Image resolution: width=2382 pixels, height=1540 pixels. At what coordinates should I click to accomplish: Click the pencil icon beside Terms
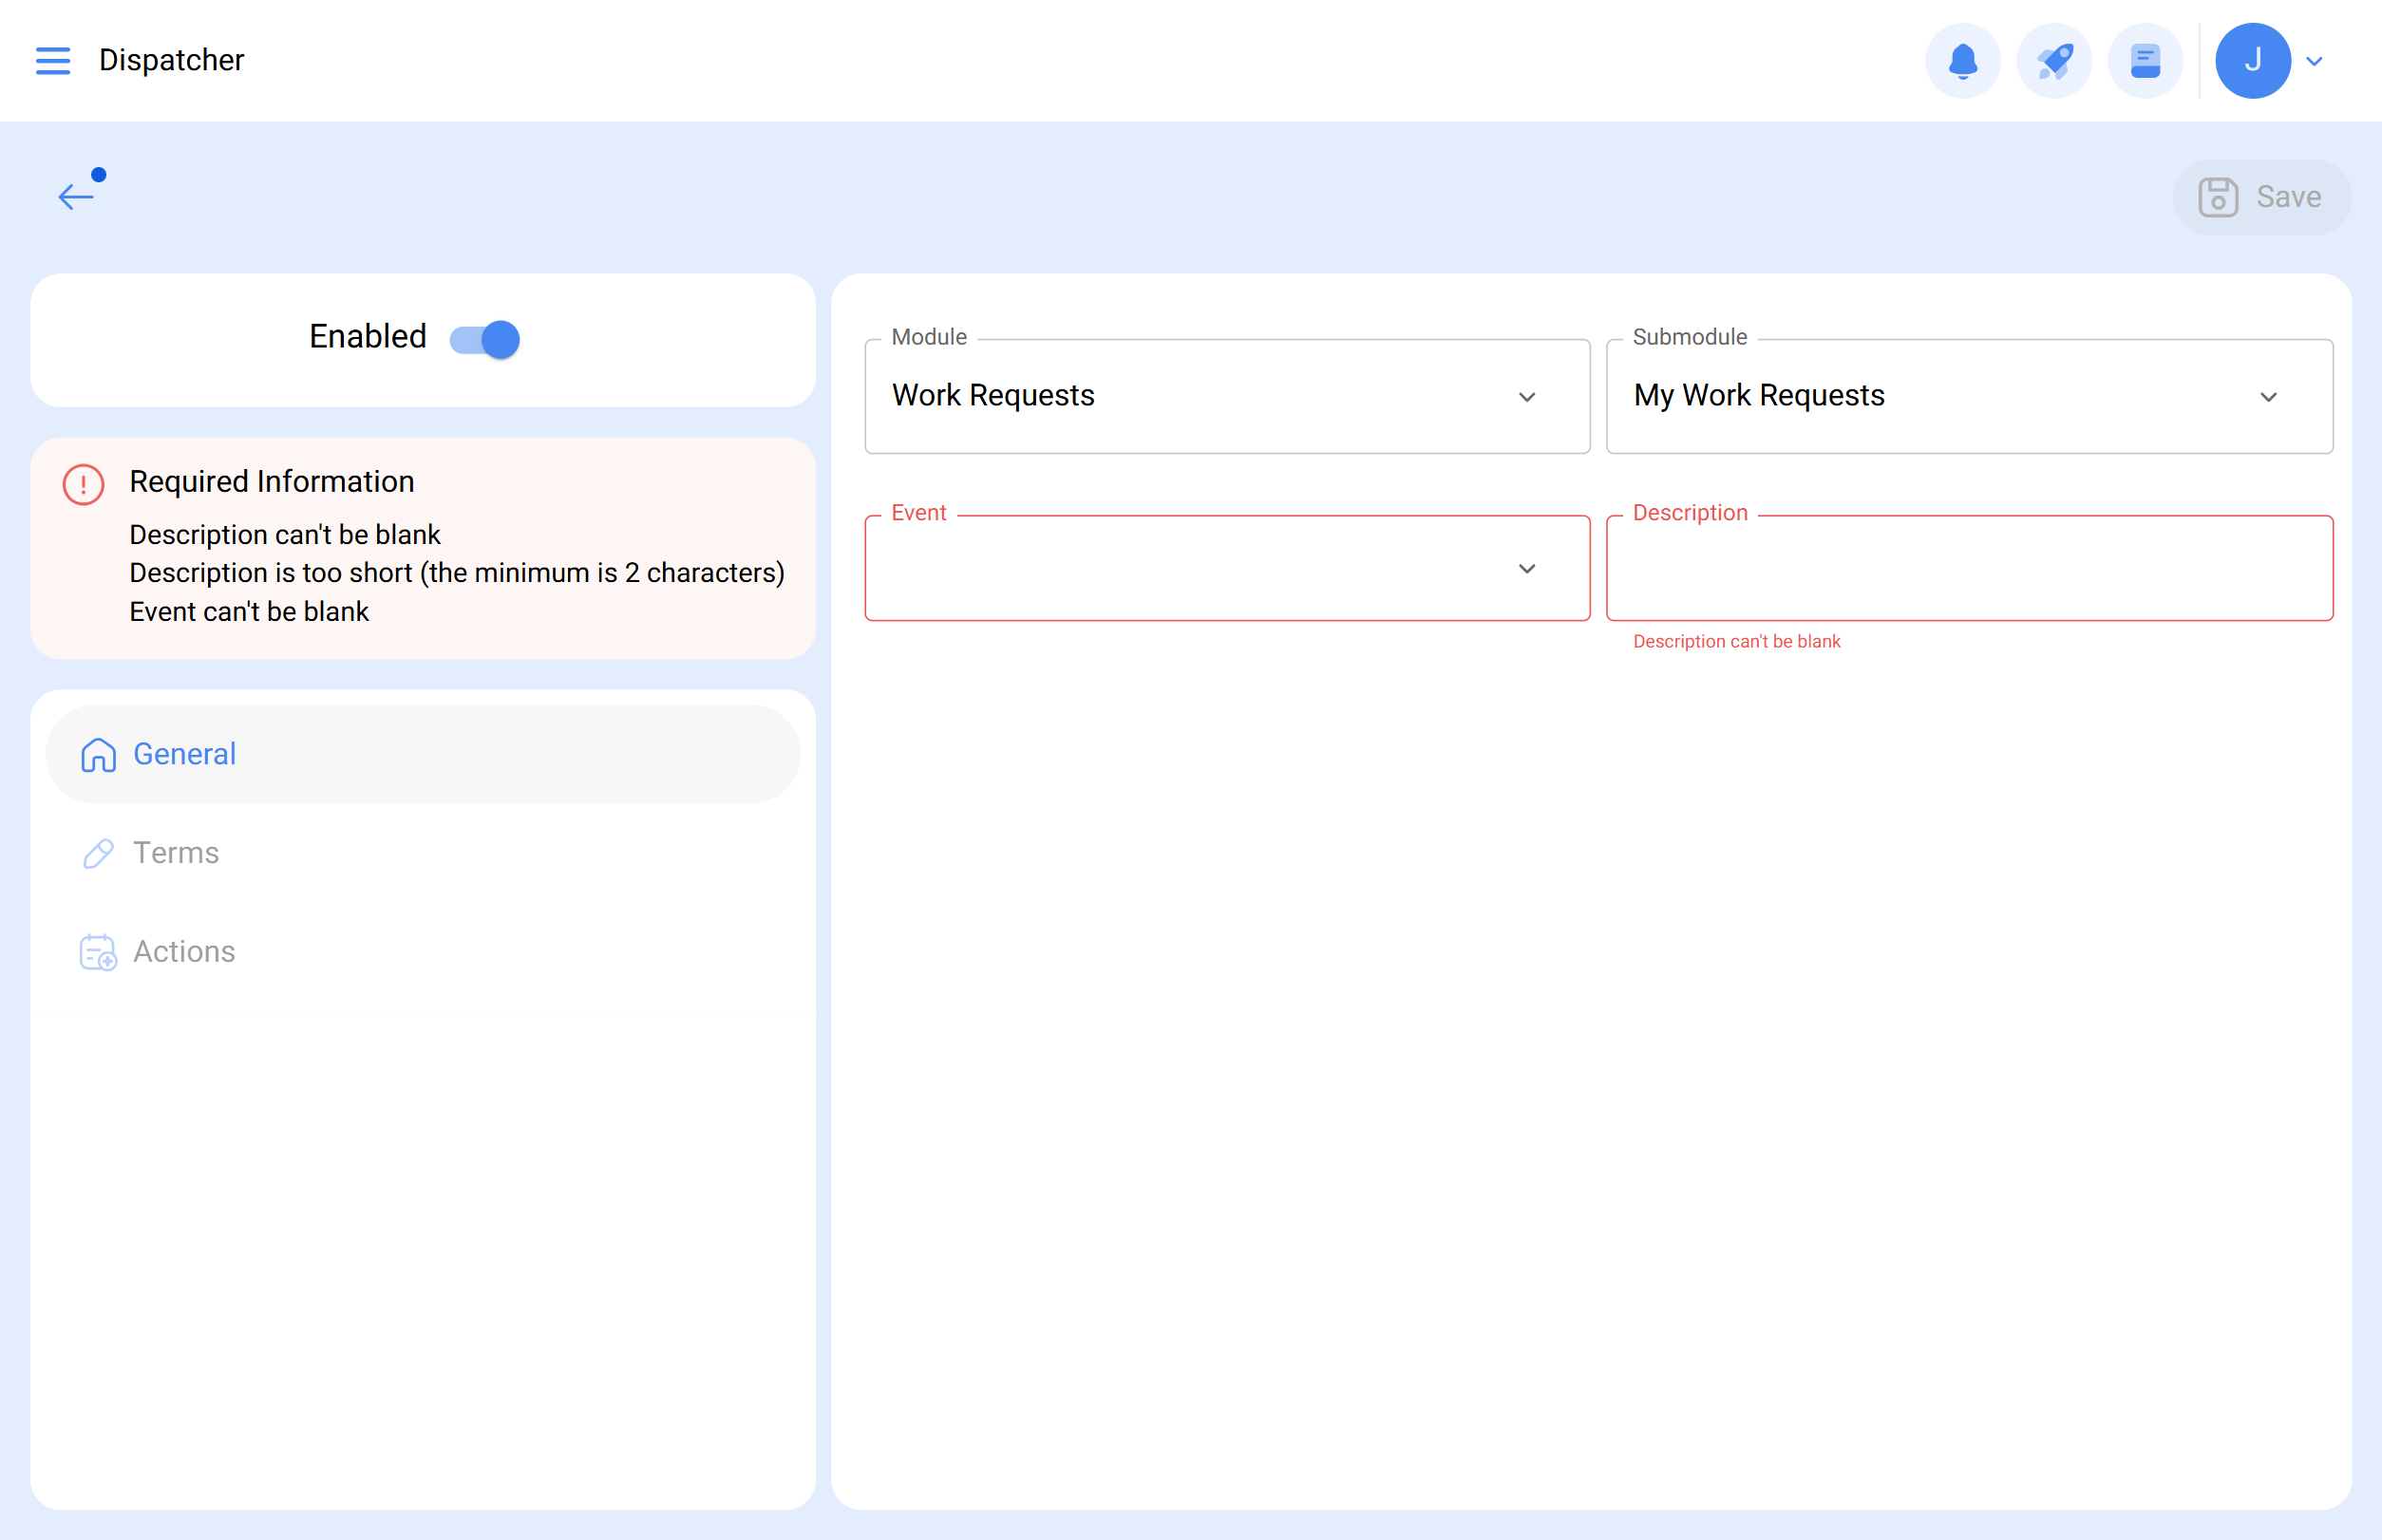pos(98,853)
